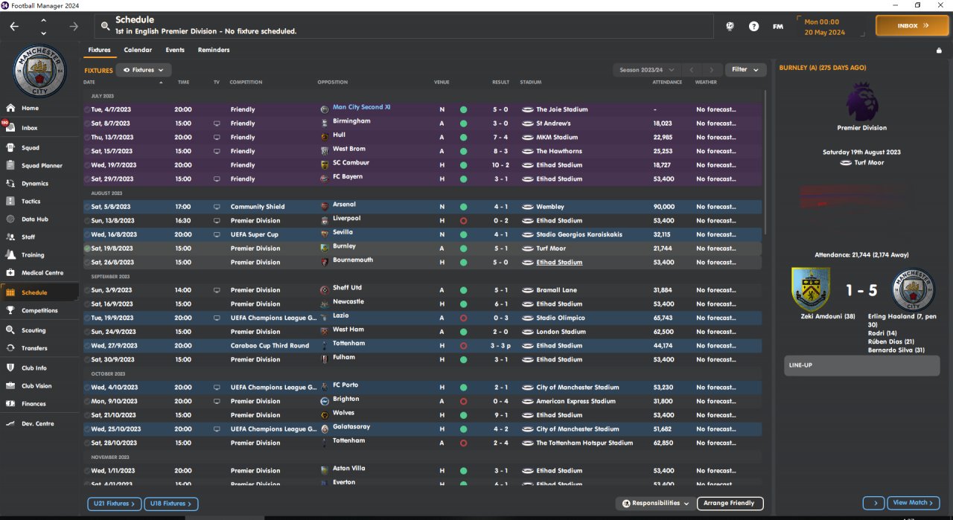953x520 pixels.
Task: Open the Filter dropdown
Action: coord(745,70)
